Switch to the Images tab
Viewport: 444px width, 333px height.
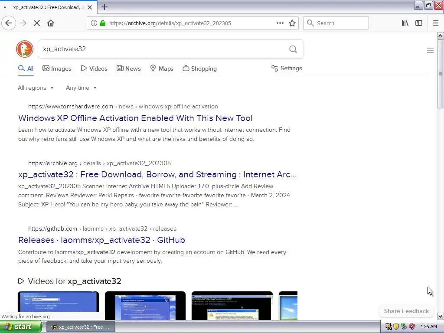tap(57, 69)
